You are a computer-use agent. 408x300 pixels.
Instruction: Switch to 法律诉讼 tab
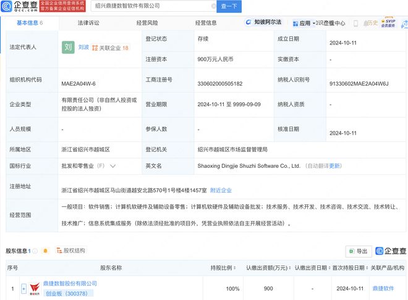click(x=88, y=23)
